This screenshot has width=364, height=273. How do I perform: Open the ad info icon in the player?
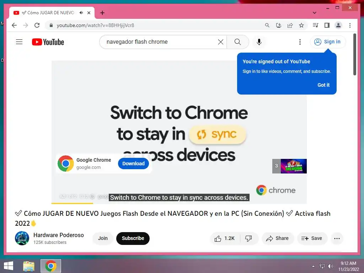[92, 197]
